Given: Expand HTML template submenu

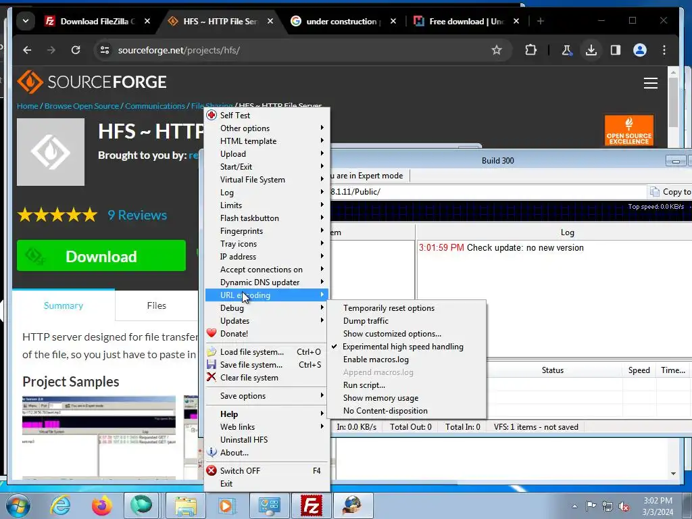Looking at the screenshot, I should coord(268,141).
